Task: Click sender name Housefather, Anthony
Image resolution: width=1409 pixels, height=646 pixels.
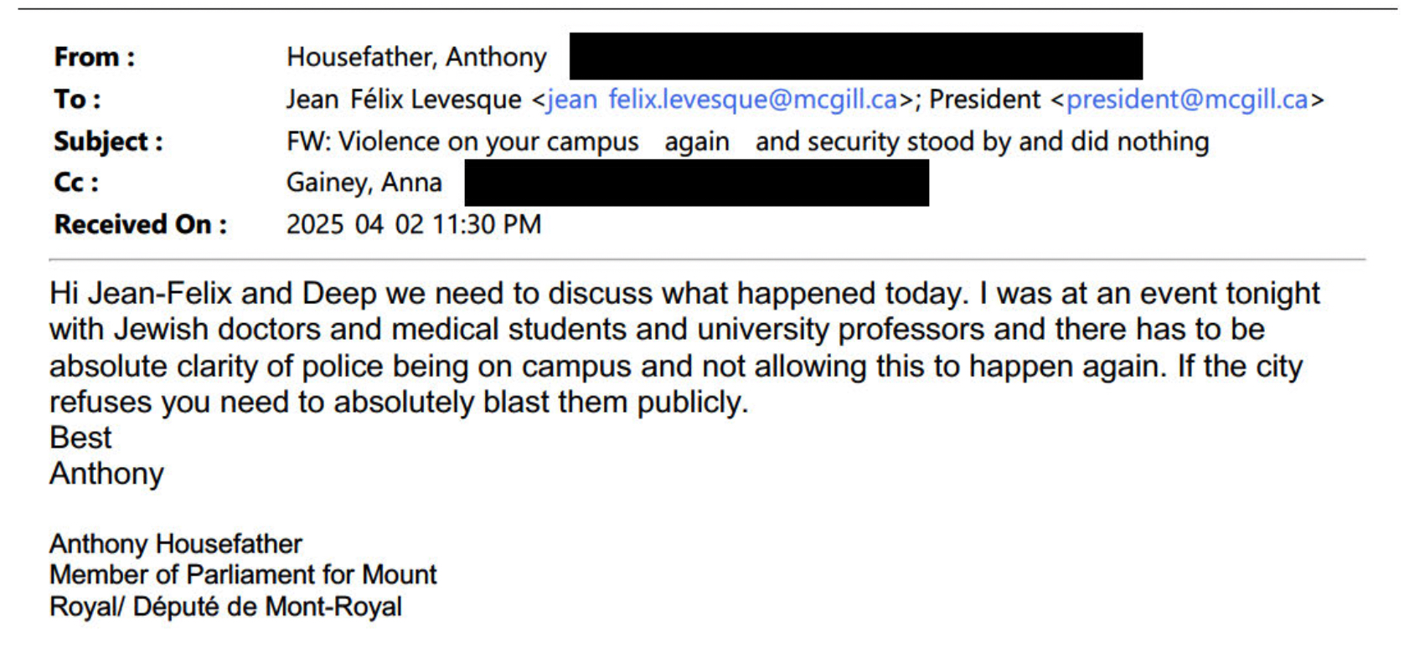Action: click(x=416, y=57)
